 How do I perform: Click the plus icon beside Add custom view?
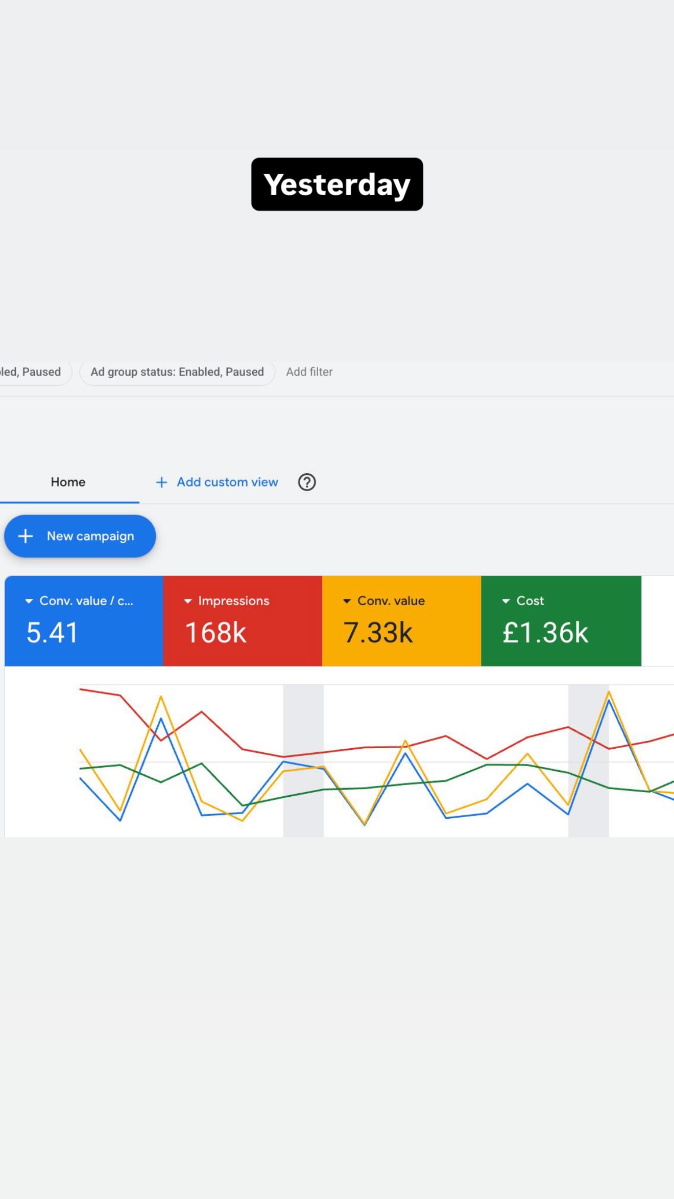tap(161, 482)
